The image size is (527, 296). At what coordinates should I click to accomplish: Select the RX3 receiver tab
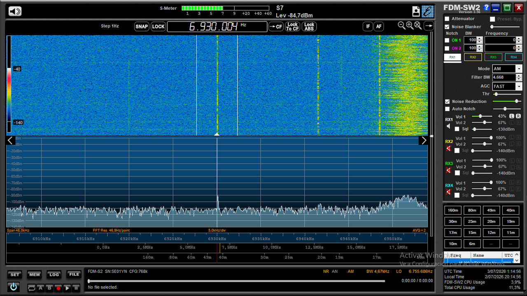(493, 57)
